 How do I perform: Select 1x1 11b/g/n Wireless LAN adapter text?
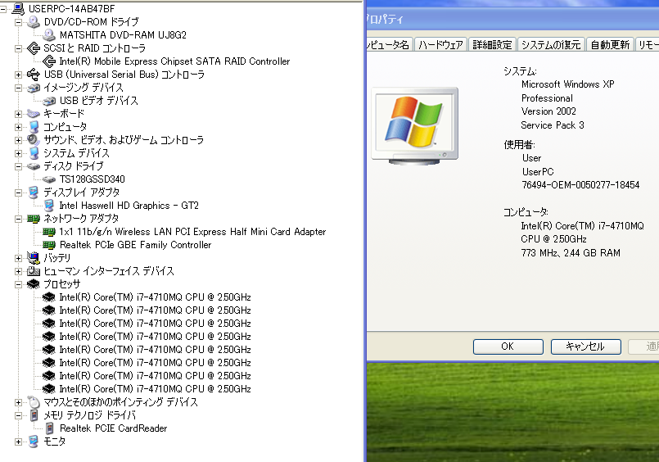(192, 232)
